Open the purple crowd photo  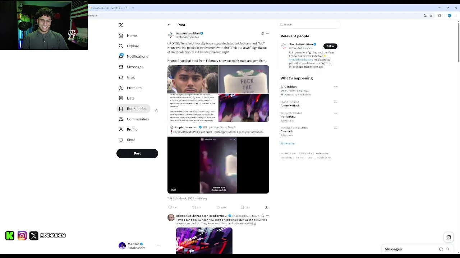point(244,108)
